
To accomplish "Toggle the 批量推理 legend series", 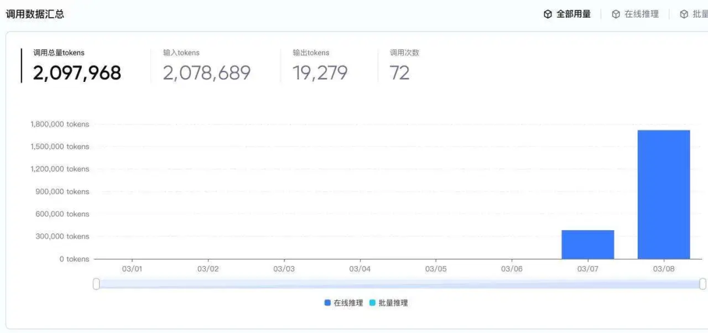I will coord(388,304).
